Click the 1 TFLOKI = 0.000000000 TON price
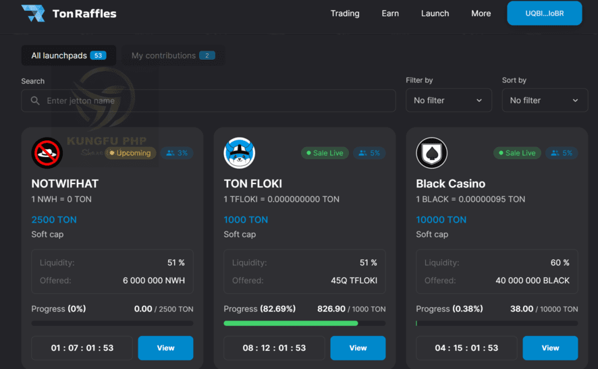Viewport: 598px width, 369px height. click(281, 200)
